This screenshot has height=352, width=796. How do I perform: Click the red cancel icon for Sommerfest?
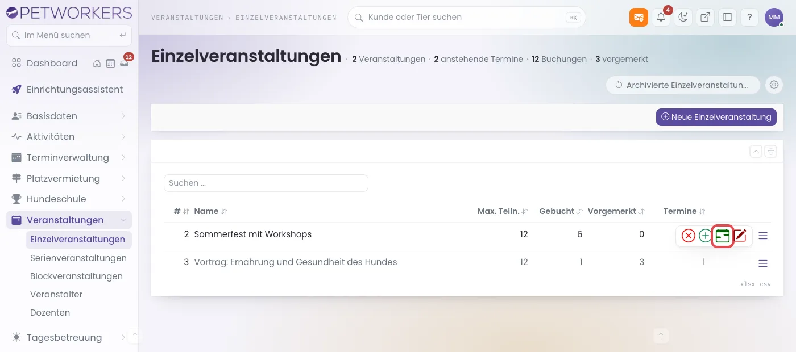pos(689,236)
